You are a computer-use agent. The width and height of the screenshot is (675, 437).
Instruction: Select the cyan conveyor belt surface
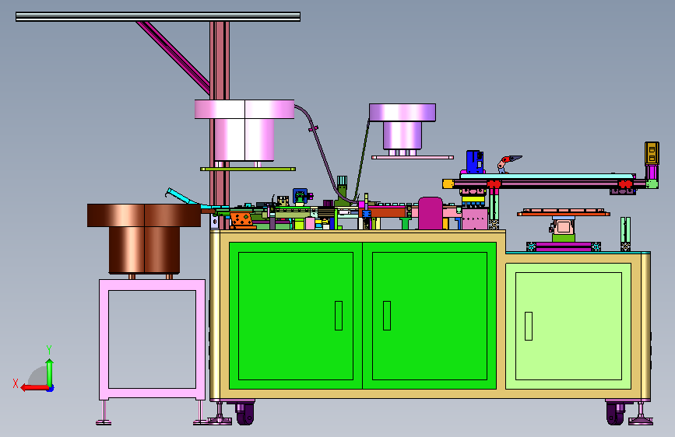click(547, 177)
